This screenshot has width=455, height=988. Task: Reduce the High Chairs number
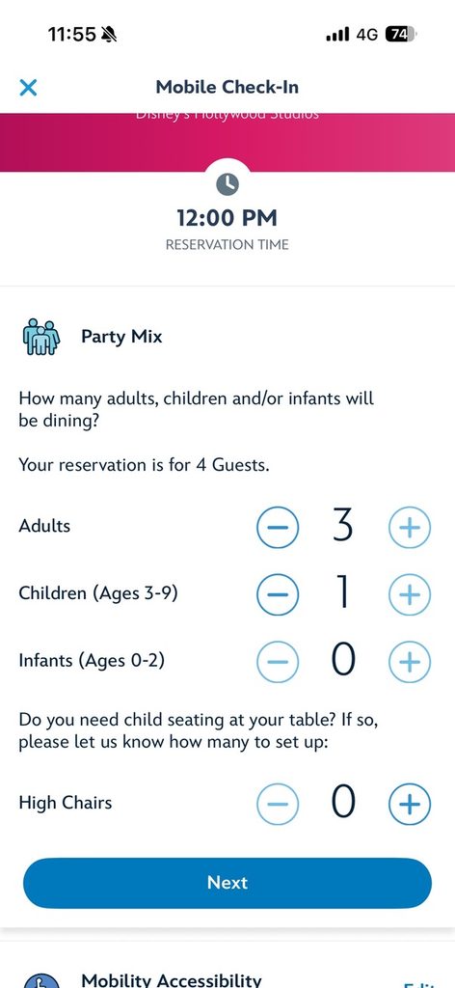click(x=278, y=804)
